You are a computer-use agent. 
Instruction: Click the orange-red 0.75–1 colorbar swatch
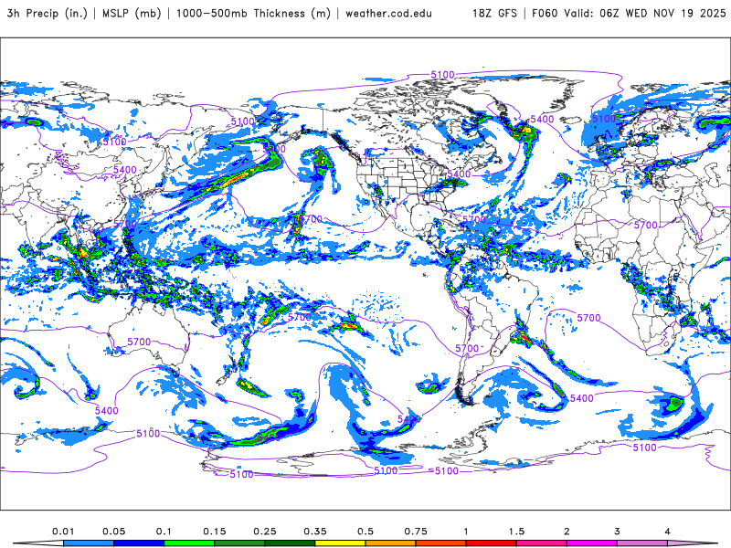pyautogui.click(x=441, y=543)
